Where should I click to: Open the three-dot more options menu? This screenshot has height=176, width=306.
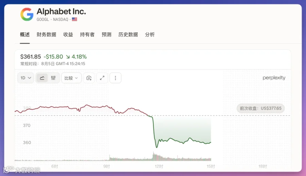pyautogui.click(x=115, y=78)
